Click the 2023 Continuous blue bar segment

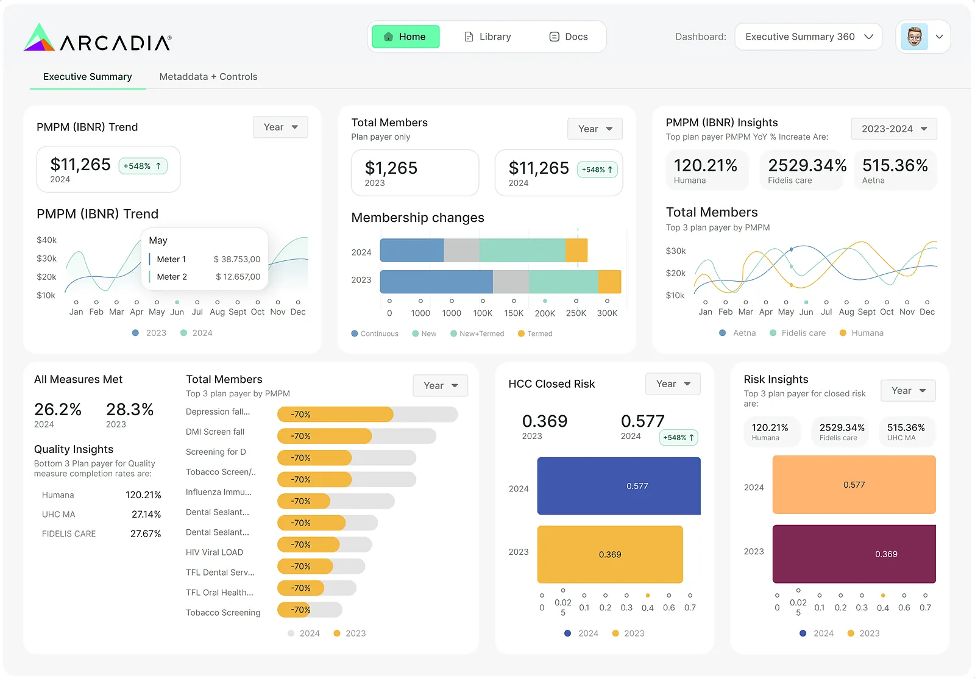point(436,282)
